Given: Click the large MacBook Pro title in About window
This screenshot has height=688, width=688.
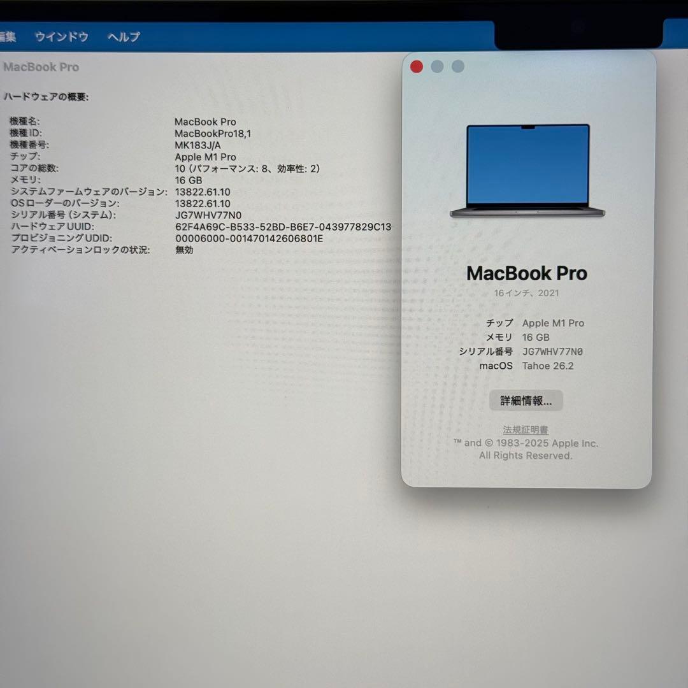Looking at the screenshot, I should tap(527, 273).
